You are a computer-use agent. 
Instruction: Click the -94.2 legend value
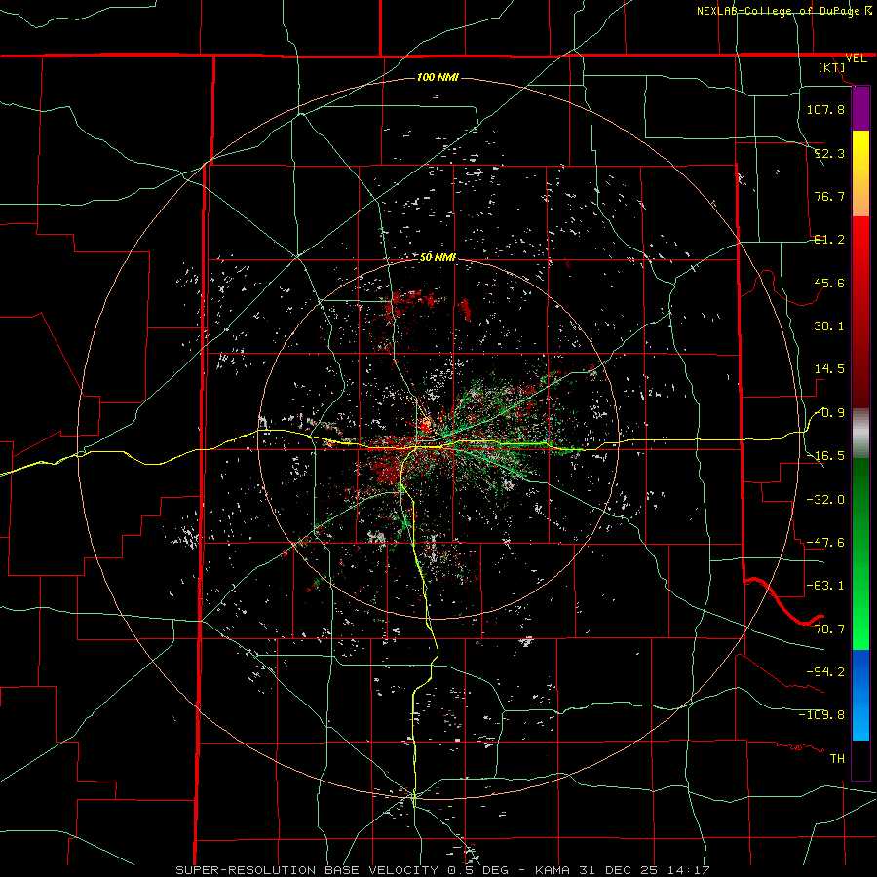[x=825, y=672]
